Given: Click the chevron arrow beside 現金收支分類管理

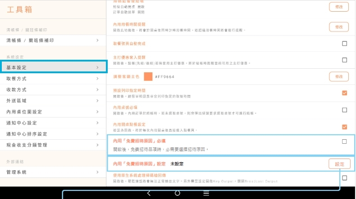Looking at the screenshot, I should click(x=97, y=145).
